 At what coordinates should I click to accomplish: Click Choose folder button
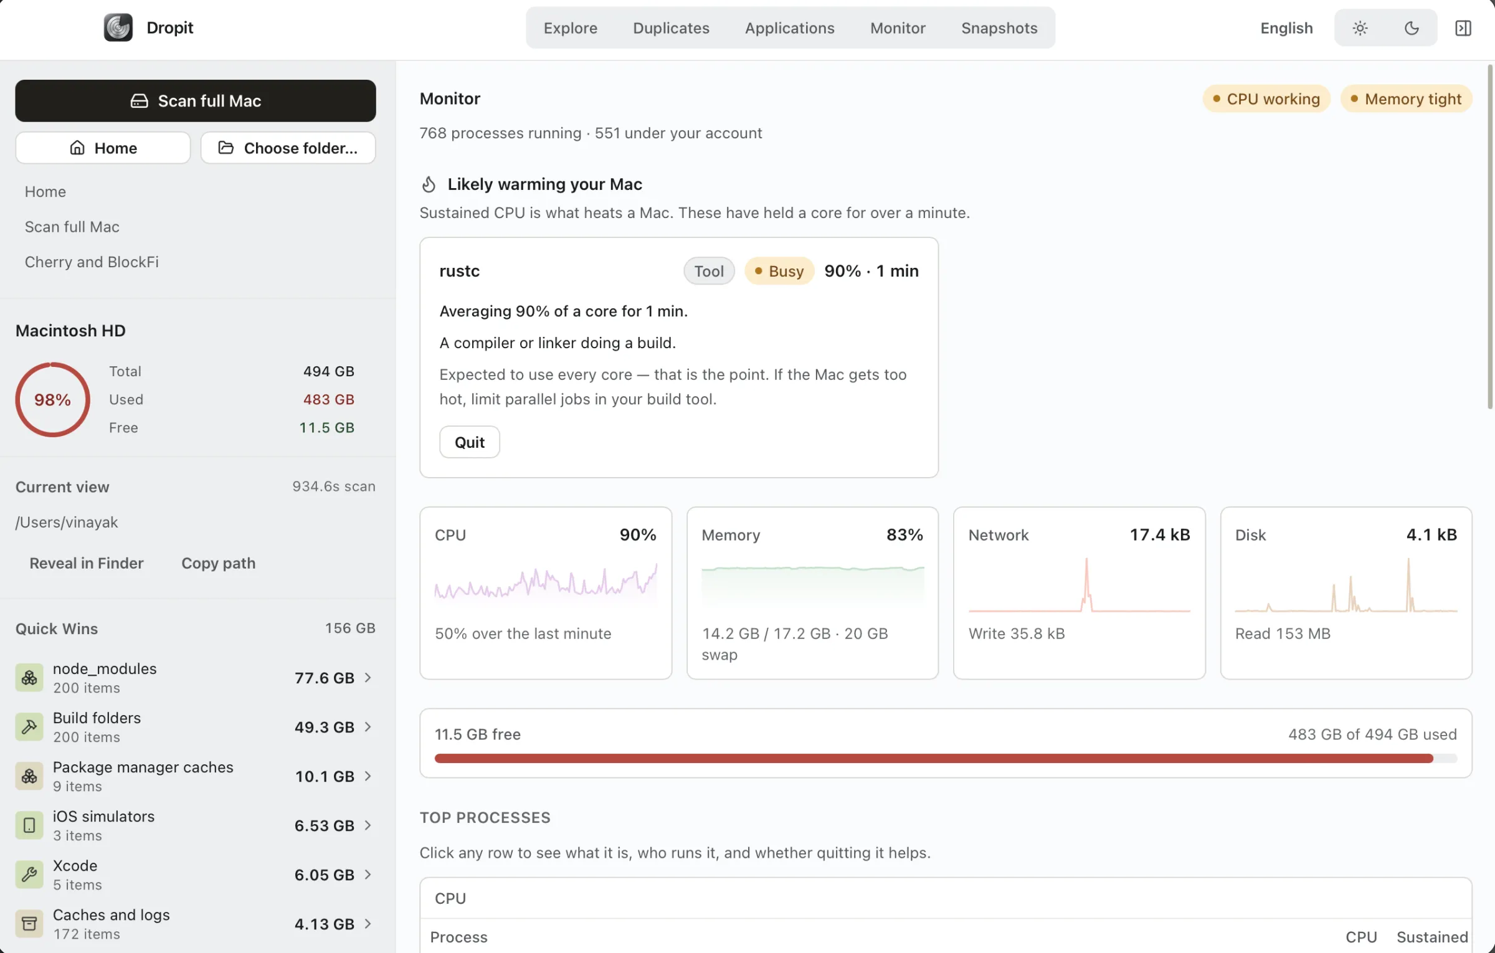pyautogui.click(x=288, y=148)
